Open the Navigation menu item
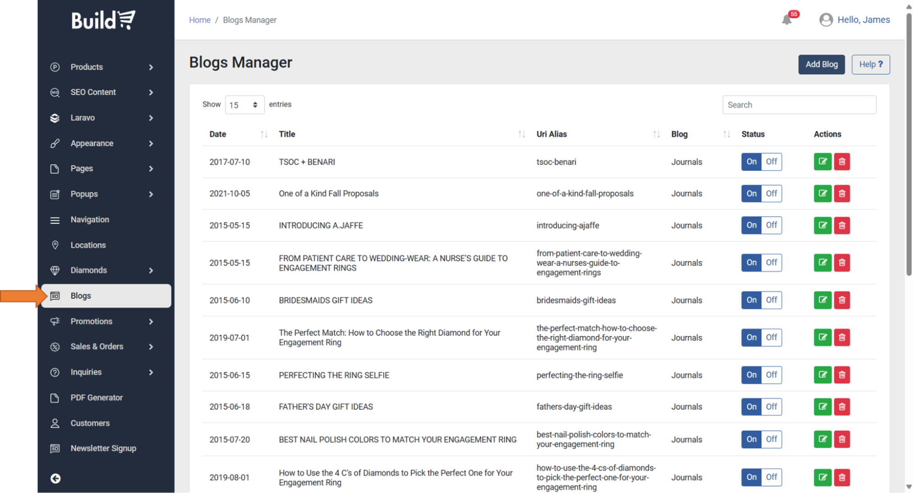Image resolution: width=913 pixels, height=493 pixels. pos(90,220)
